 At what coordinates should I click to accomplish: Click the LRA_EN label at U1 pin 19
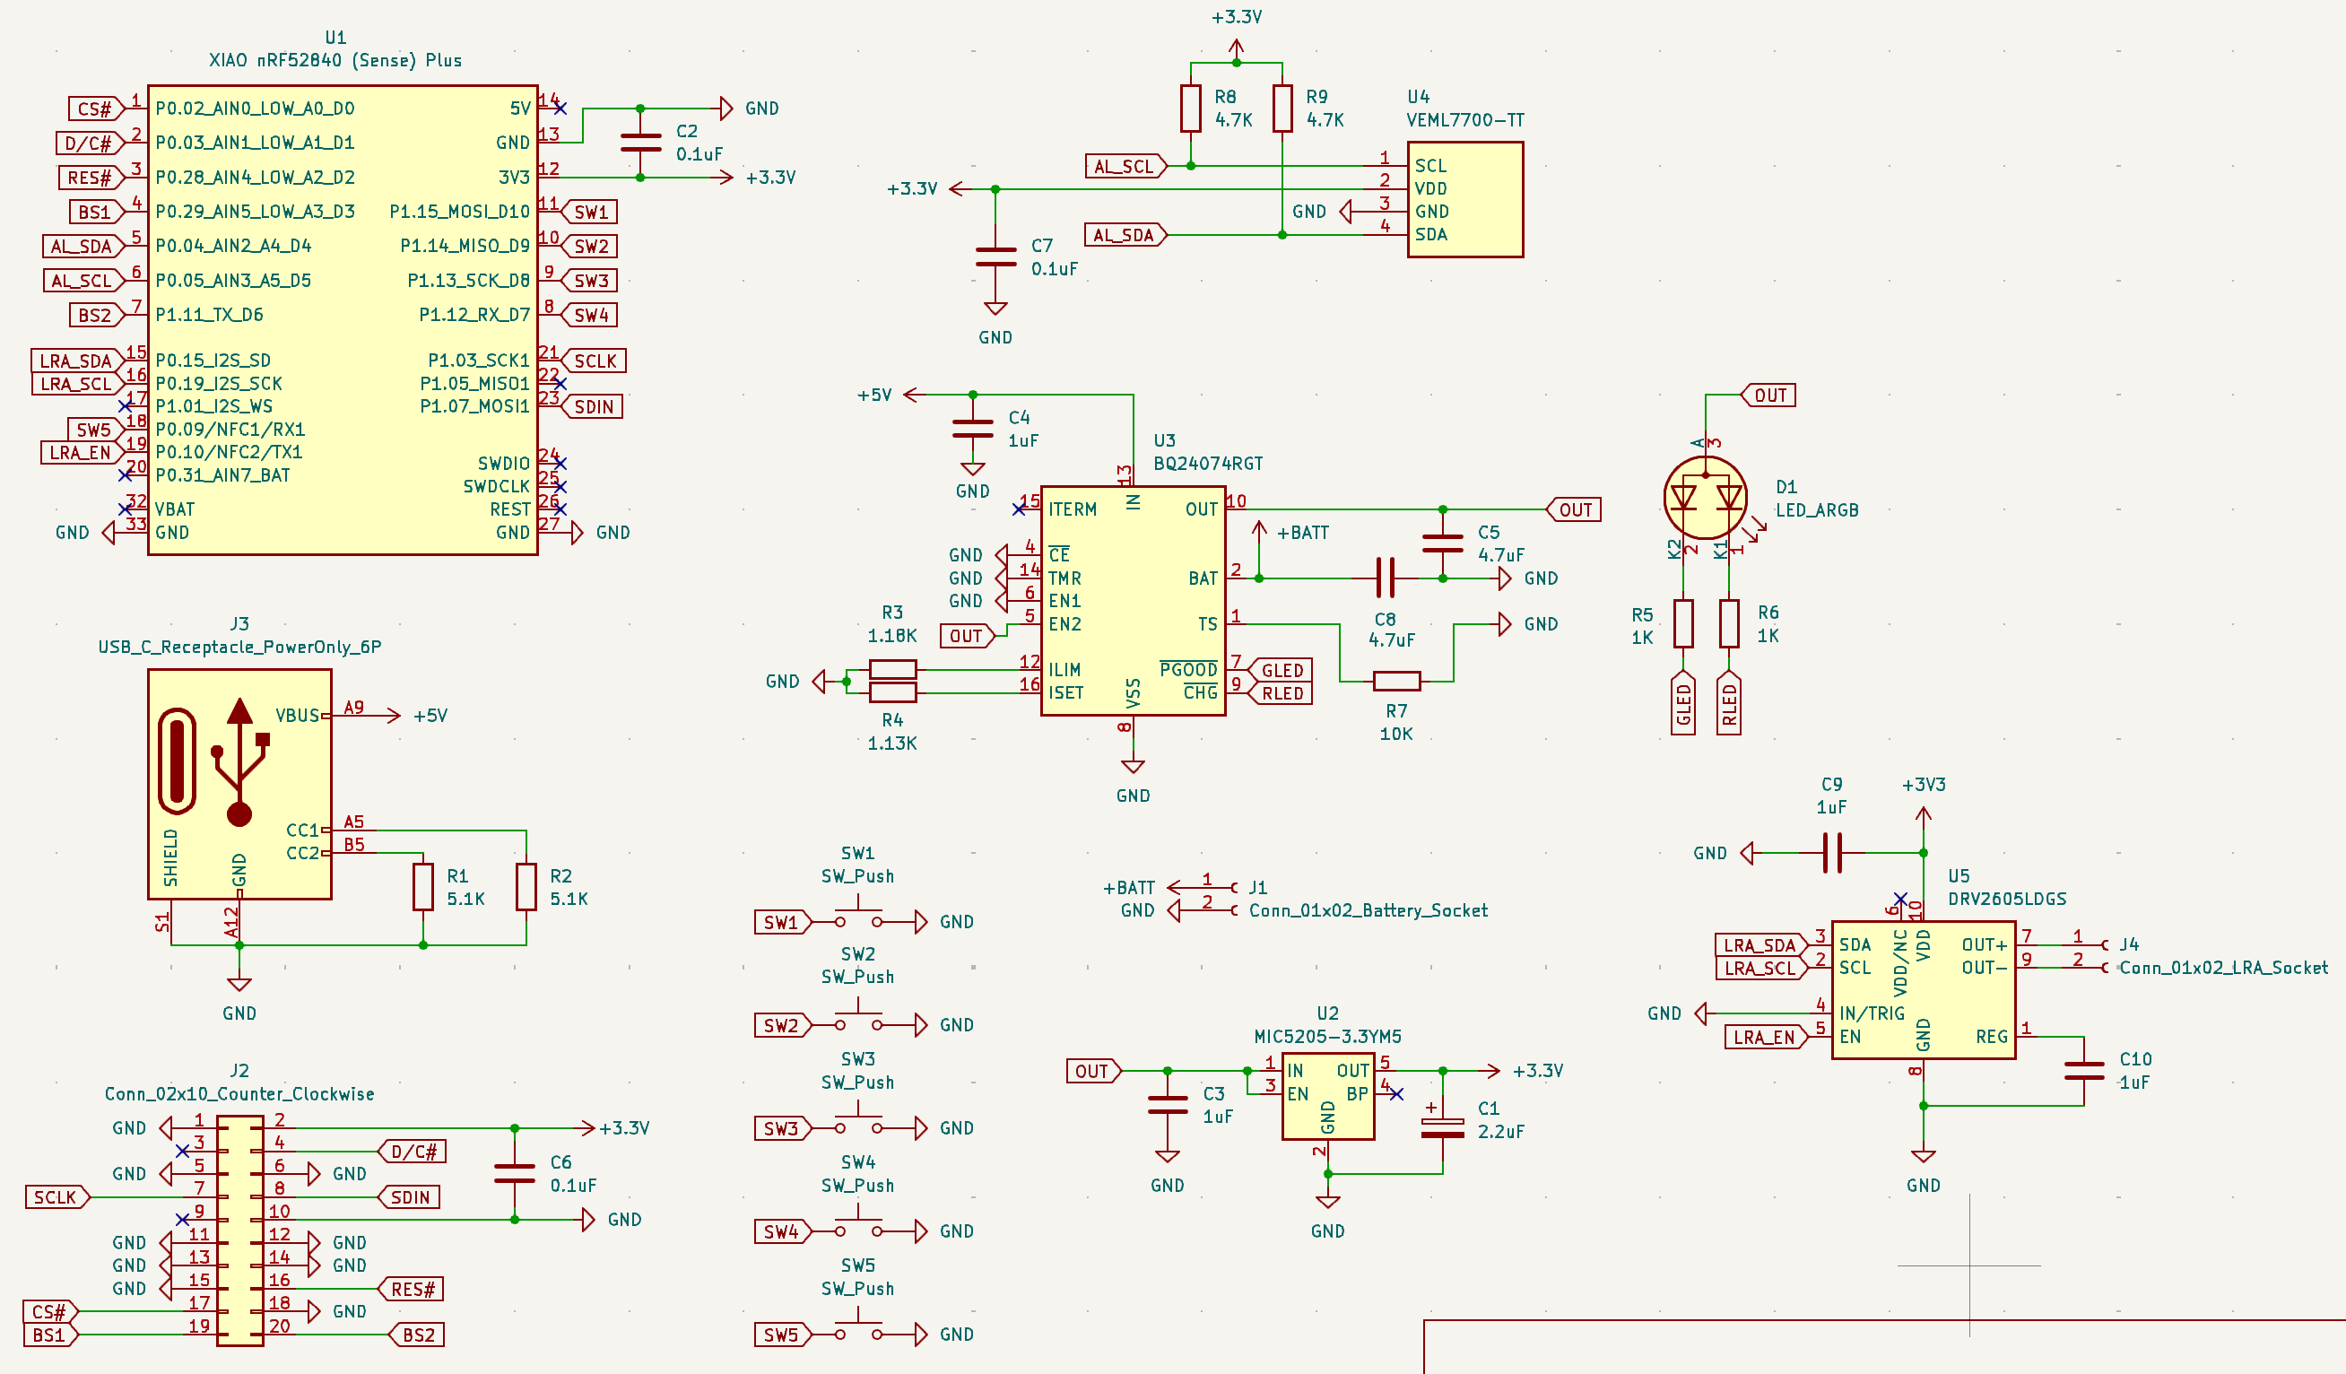pyautogui.click(x=82, y=453)
